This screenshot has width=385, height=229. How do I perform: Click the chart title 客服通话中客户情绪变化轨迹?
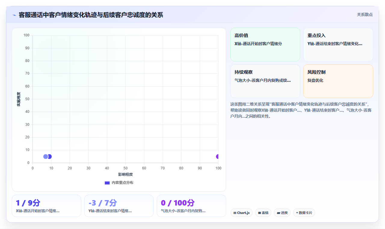pyautogui.click(x=91, y=15)
